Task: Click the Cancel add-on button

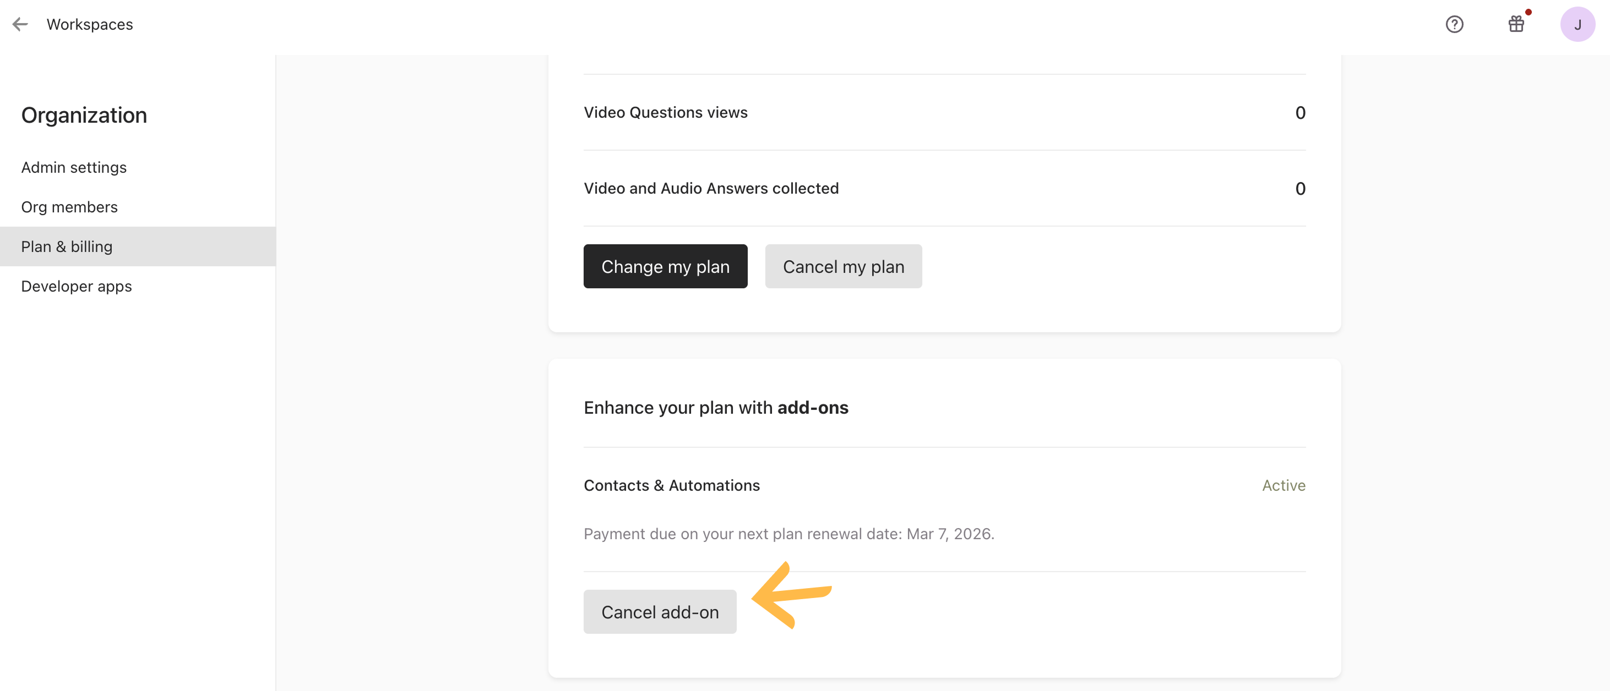Action: pyautogui.click(x=660, y=612)
